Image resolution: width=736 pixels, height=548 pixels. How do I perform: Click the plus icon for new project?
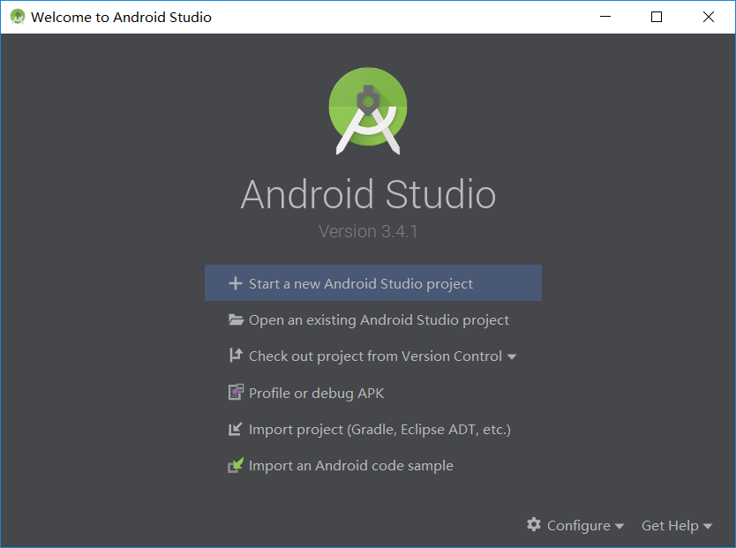(x=235, y=283)
